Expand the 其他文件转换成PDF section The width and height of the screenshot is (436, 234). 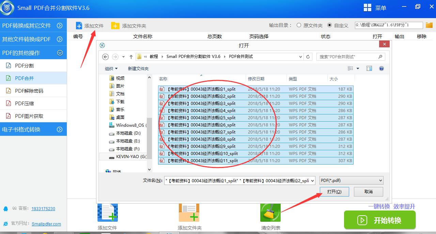tap(60, 39)
